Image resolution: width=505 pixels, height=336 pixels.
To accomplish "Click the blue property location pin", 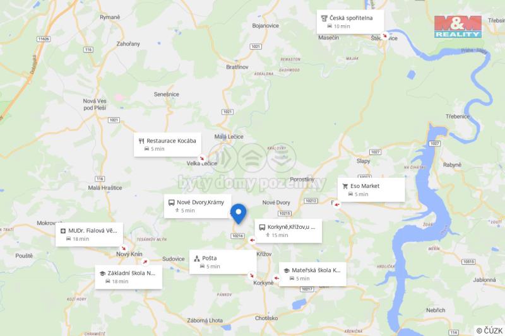I will pyautogui.click(x=239, y=214).
